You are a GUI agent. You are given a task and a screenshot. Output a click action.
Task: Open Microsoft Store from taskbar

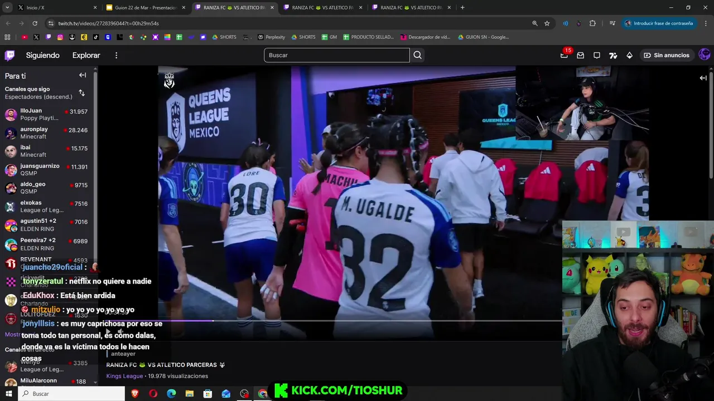[208, 394]
